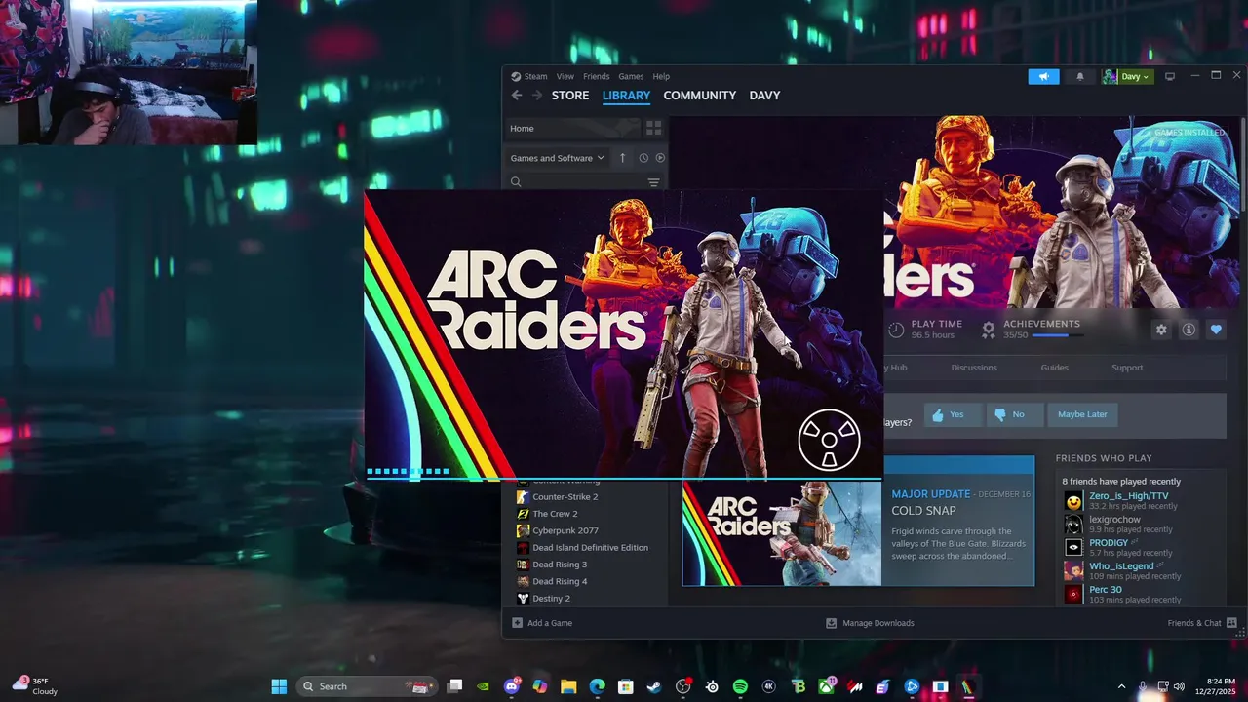Open Windows Start menu

click(279, 686)
